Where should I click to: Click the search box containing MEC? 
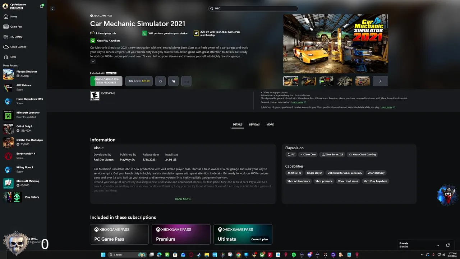253,9
